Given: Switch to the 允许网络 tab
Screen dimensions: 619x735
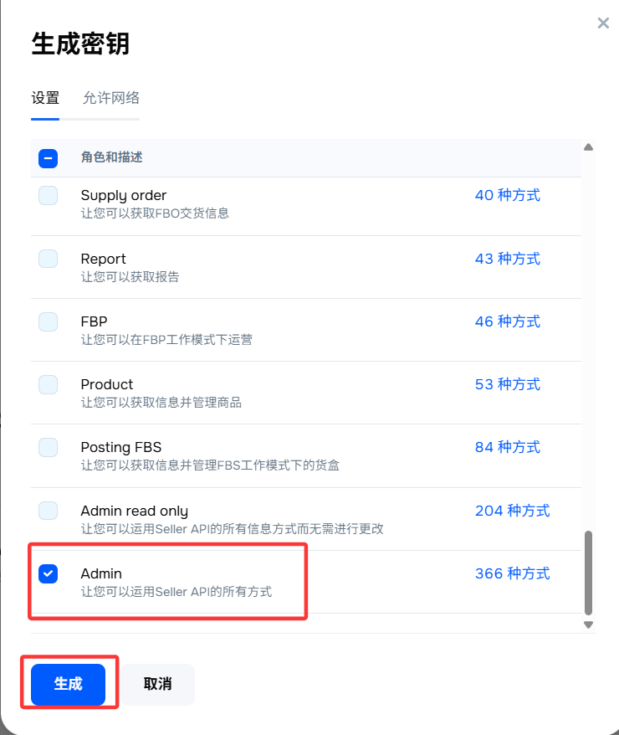Looking at the screenshot, I should click(111, 98).
